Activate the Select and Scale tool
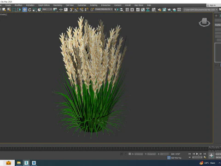Image resolution: width=221 pixels, height=166 pixels. pos(35,10)
